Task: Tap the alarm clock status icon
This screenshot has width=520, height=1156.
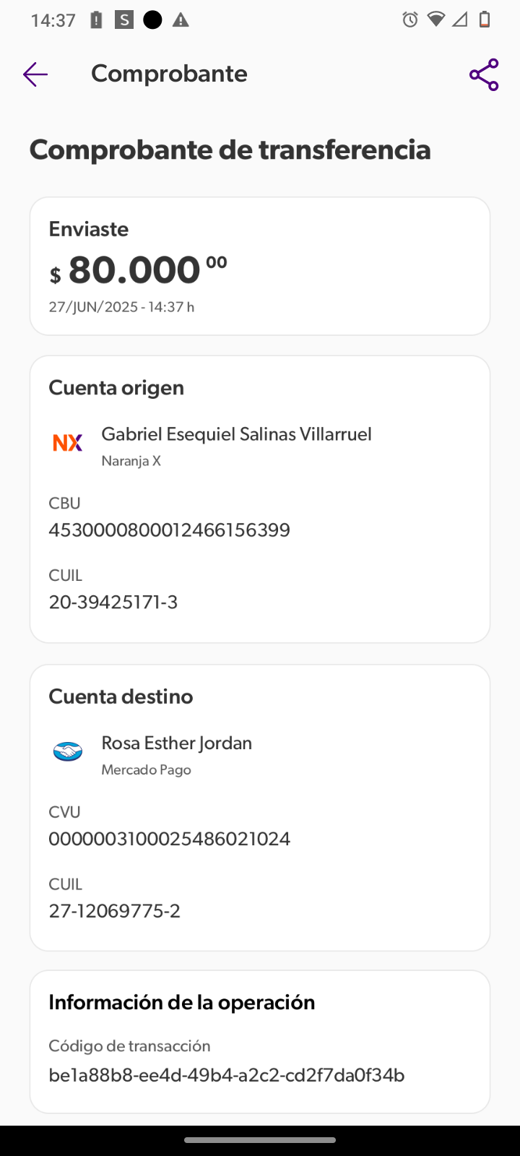Action: click(x=410, y=20)
